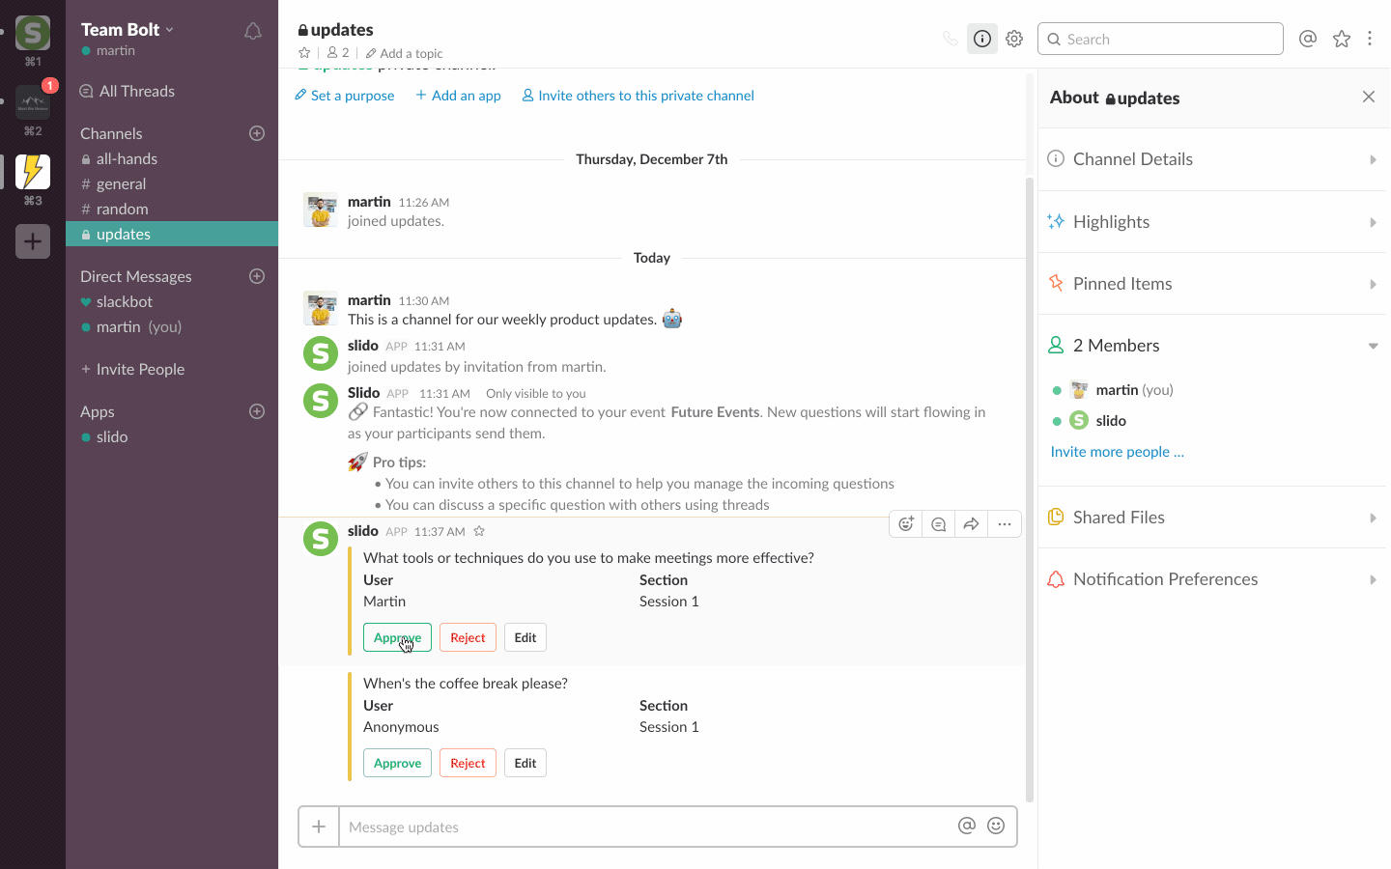Reject the meetings tools question
Viewport: 1391px width, 869px height.
(x=468, y=637)
